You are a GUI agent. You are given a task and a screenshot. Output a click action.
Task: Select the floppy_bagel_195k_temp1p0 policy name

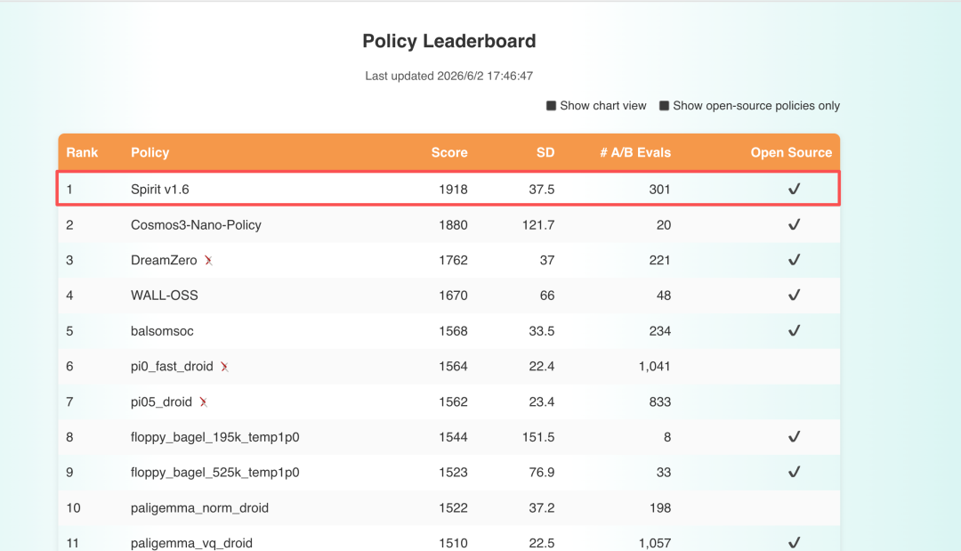point(215,437)
